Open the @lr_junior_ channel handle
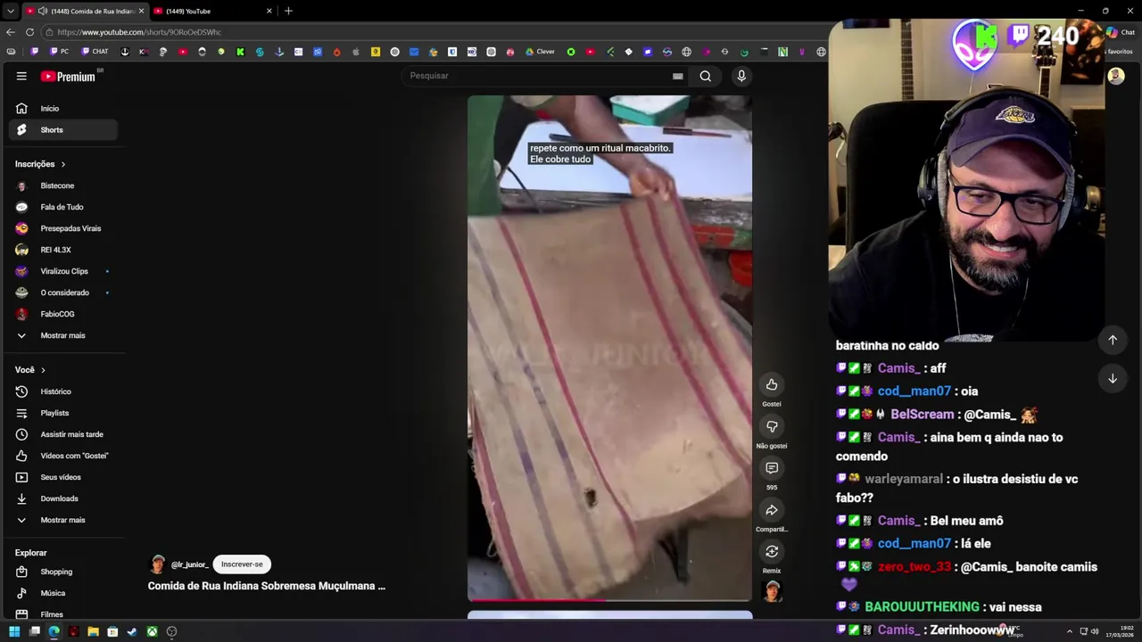The image size is (1142, 642). pyautogui.click(x=189, y=564)
